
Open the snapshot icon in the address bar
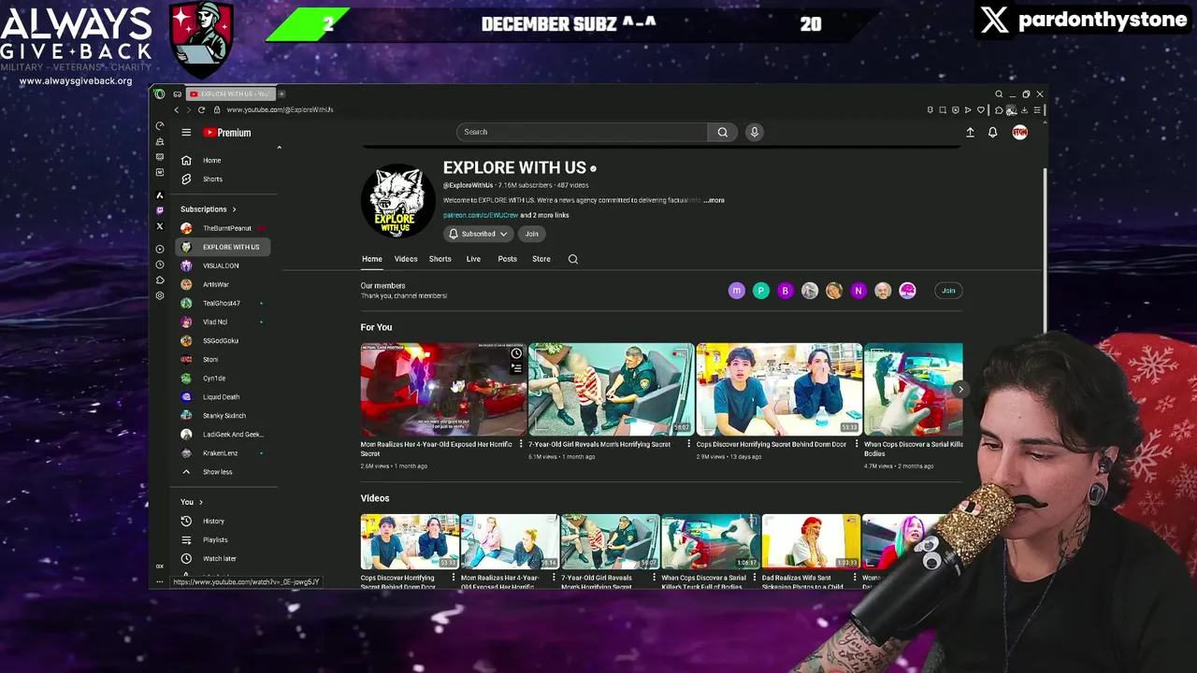(943, 109)
